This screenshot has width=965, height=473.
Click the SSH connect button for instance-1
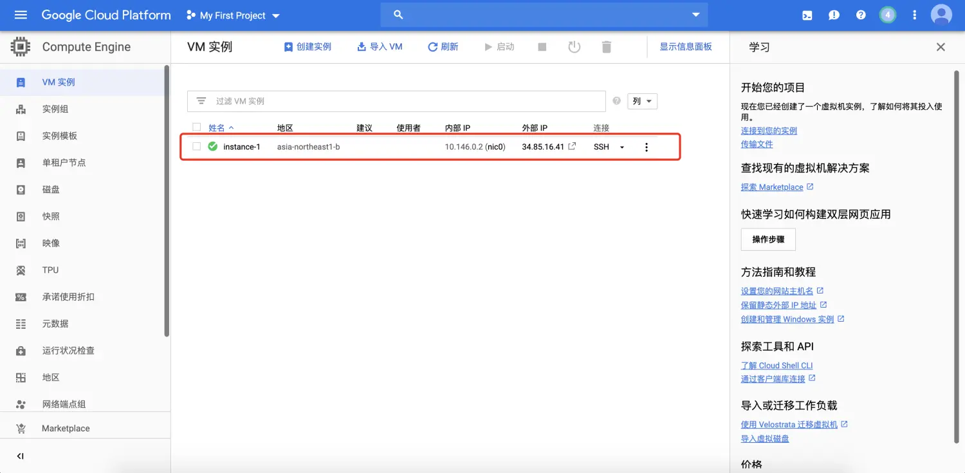click(602, 147)
